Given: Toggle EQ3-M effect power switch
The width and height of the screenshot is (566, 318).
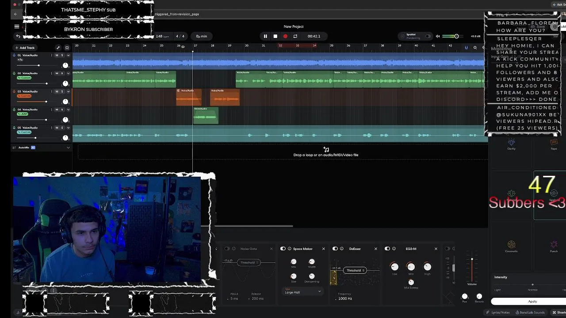Looking at the screenshot, I should tap(387, 249).
